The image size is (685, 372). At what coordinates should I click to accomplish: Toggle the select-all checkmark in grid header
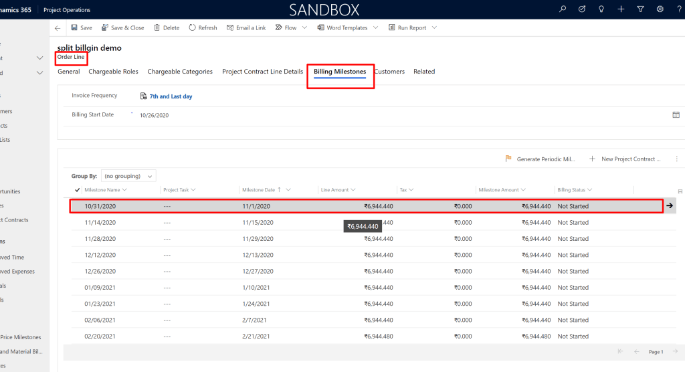[78, 190]
